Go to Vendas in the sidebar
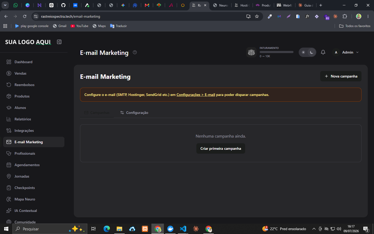Screen dimensions: 374x234 pos(34,73)
